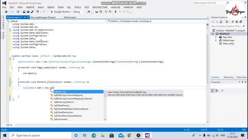Image resolution: width=248 pixels, height=139 pixels.
Task: Click the Navigate Backward toolbar icon
Action: tap(6, 12)
